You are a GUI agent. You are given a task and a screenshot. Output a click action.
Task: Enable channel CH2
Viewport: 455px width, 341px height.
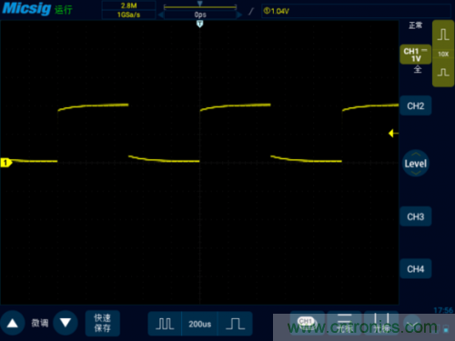click(x=416, y=105)
